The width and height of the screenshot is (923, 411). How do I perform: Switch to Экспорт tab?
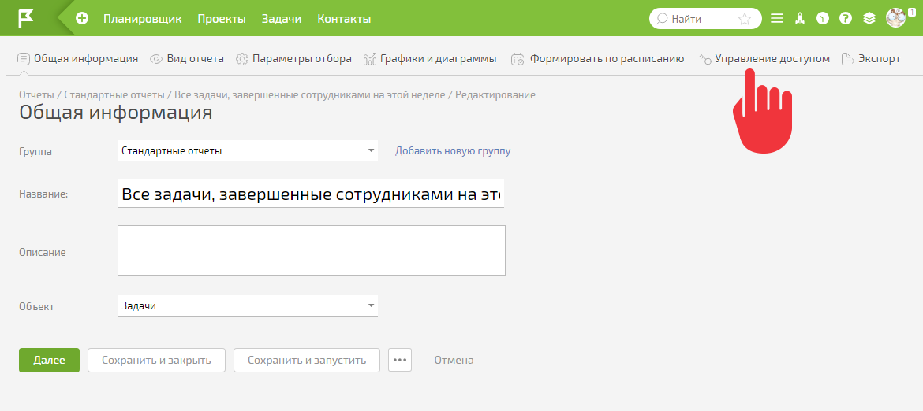(x=879, y=59)
